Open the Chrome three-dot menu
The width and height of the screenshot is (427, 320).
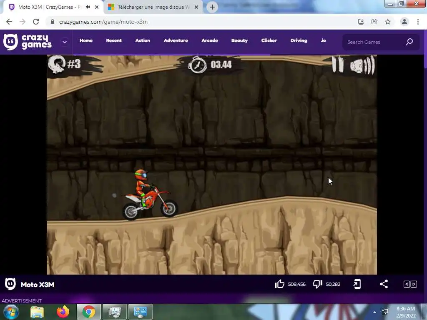pyautogui.click(x=418, y=22)
